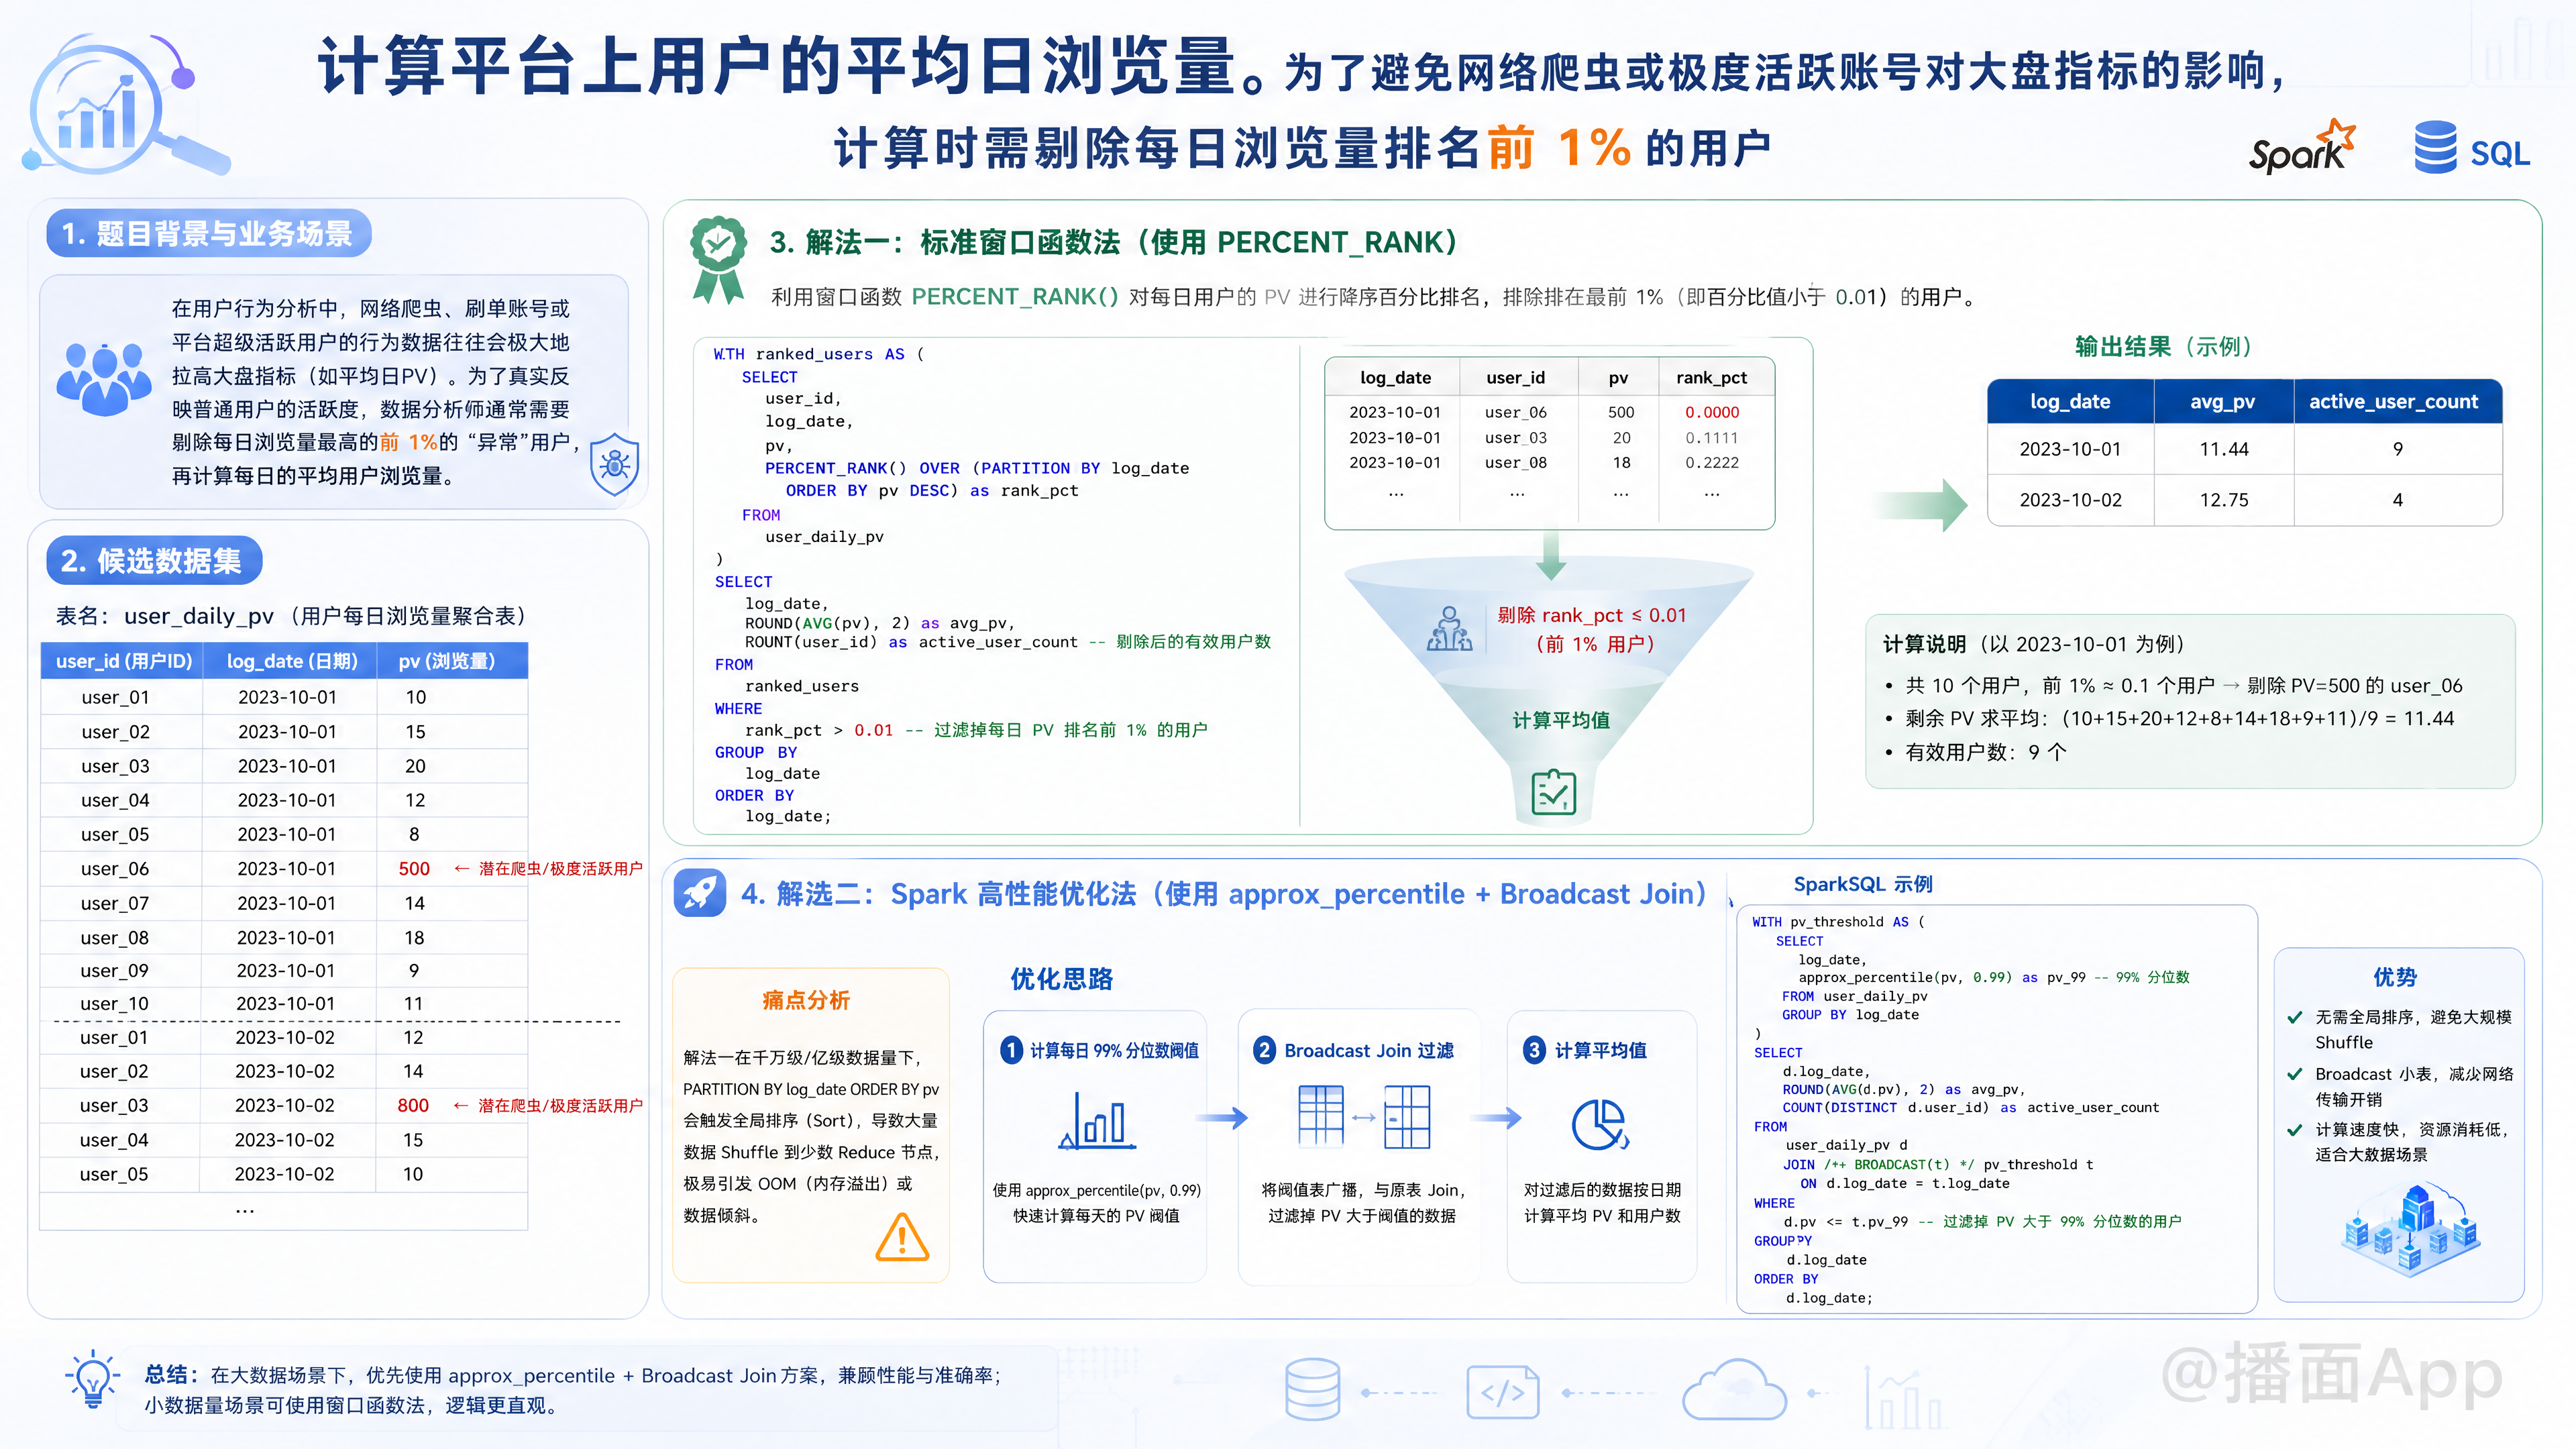
Task: Click the checkmark before Broadcast 小表
Action: coord(2295,1074)
